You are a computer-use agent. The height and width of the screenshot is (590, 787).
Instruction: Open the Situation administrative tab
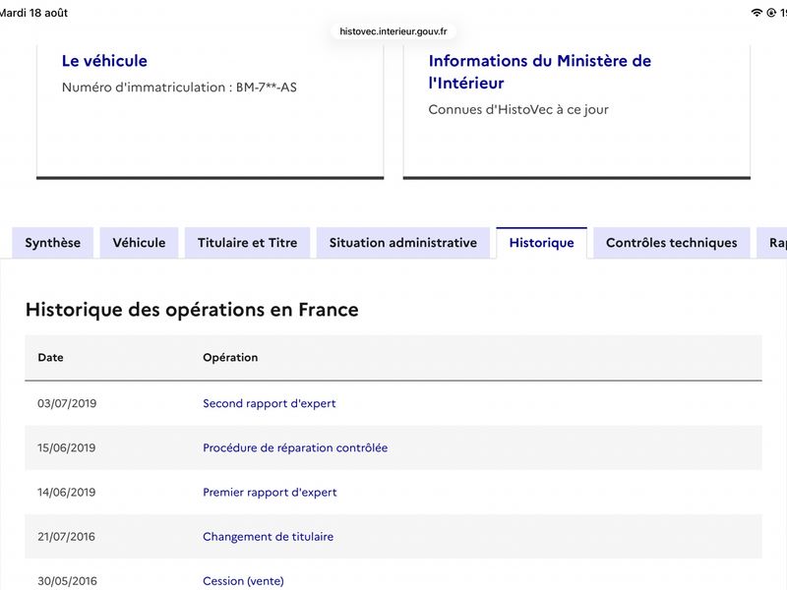tap(403, 243)
